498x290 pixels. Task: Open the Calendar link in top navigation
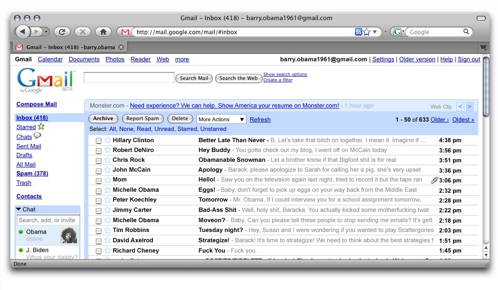click(50, 59)
